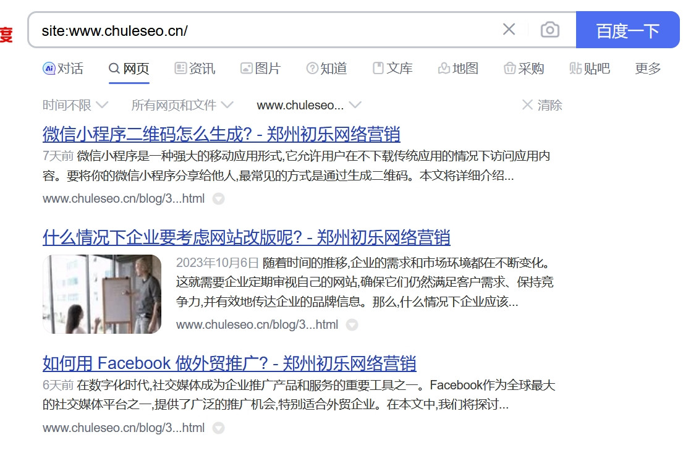Click the date text 2023年10月6日
Screen dimensions: 683x453
pyautogui.click(x=218, y=263)
